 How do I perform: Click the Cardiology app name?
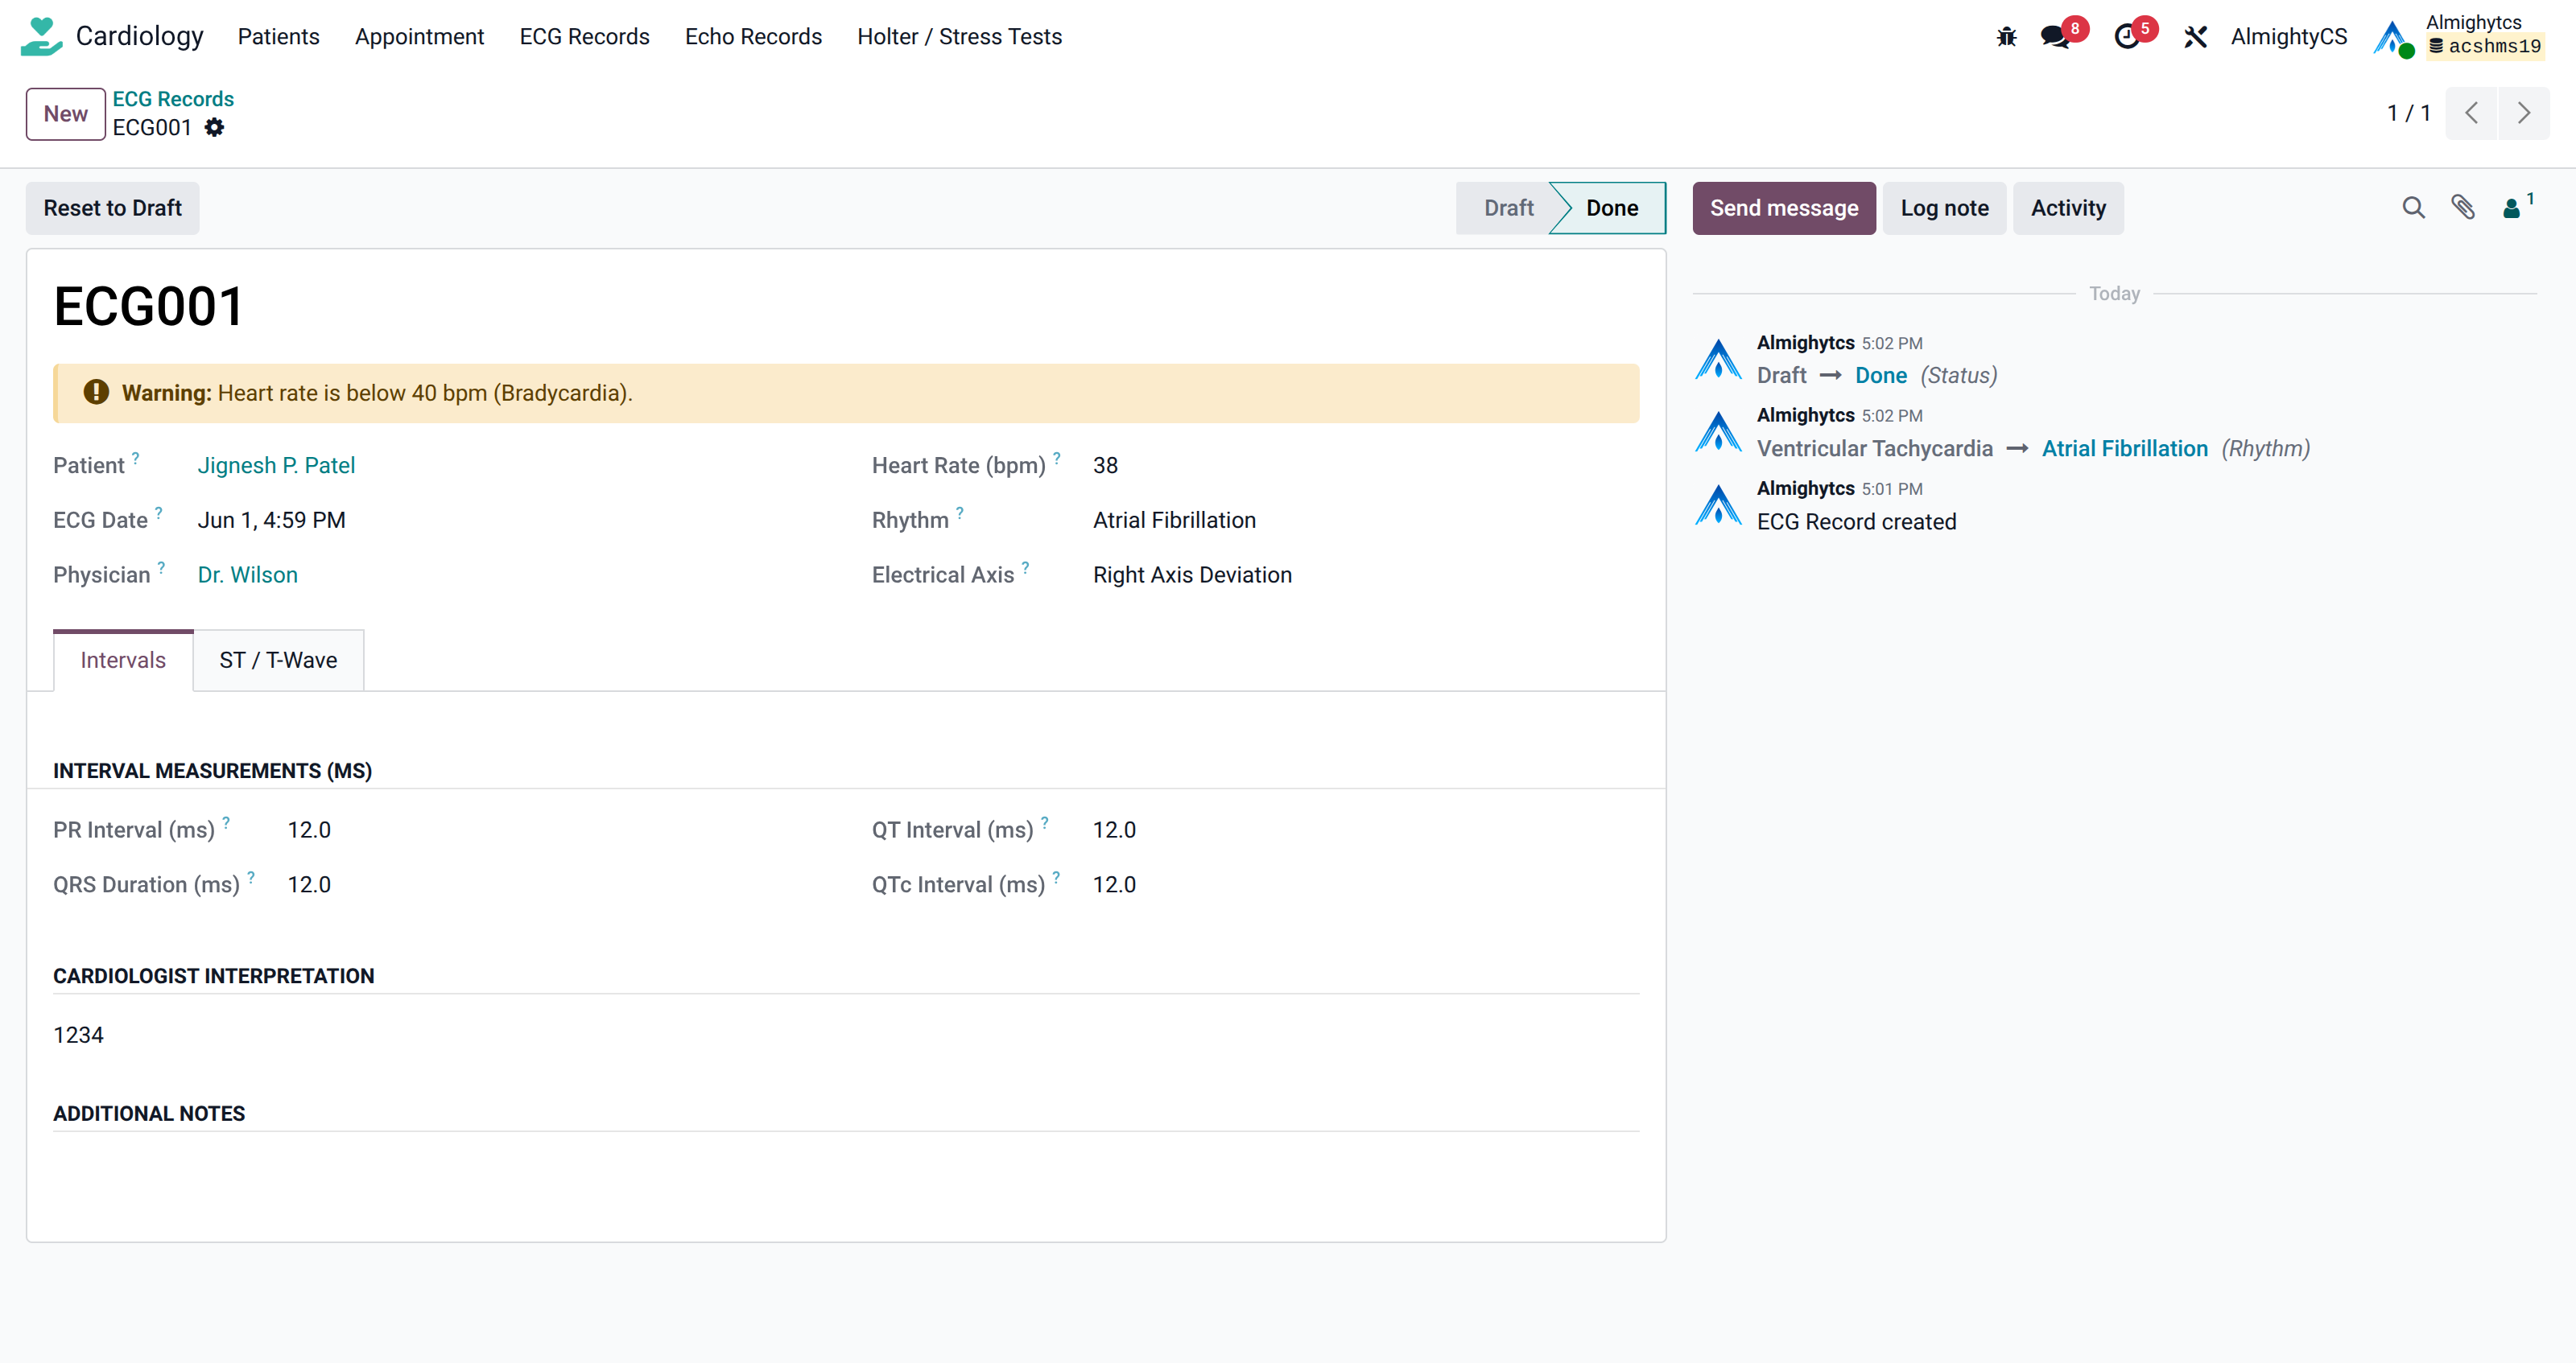(x=139, y=36)
